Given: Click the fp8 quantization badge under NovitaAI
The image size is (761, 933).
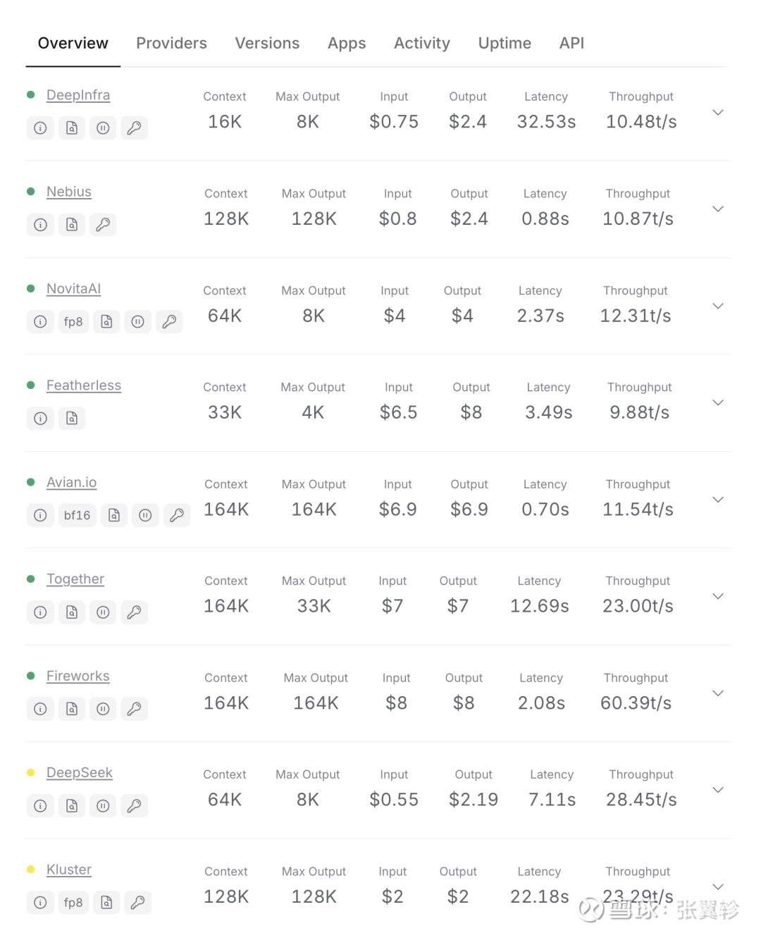Looking at the screenshot, I should (73, 321).
